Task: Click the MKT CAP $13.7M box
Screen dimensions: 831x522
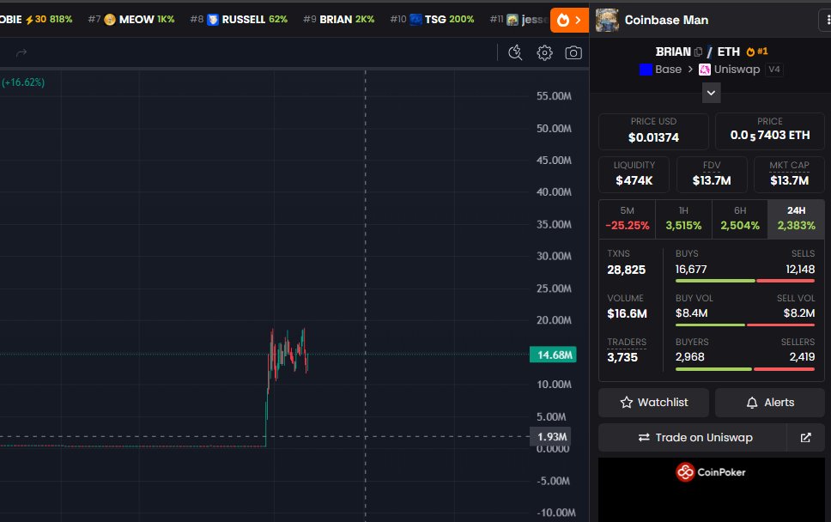Action: click(x=789, y=173)
